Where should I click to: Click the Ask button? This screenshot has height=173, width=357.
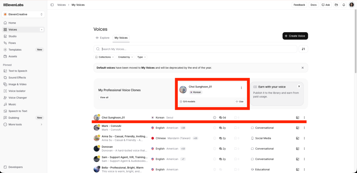pyautogui.click(x=326, y=5)
